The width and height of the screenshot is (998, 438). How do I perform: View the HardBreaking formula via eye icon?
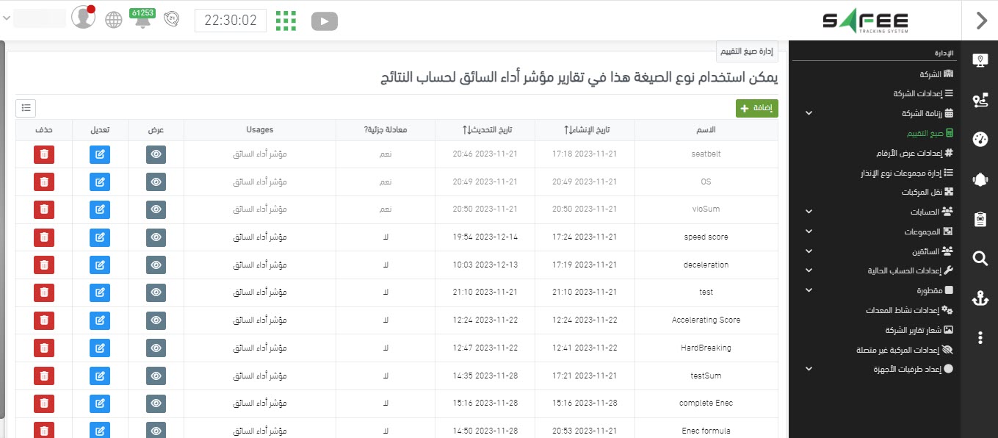pos(156,348)
